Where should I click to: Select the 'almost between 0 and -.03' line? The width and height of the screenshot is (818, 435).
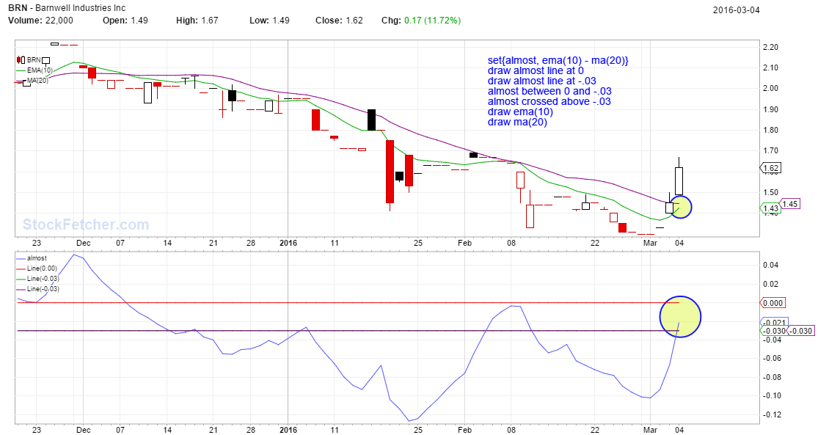coord(549,91)
